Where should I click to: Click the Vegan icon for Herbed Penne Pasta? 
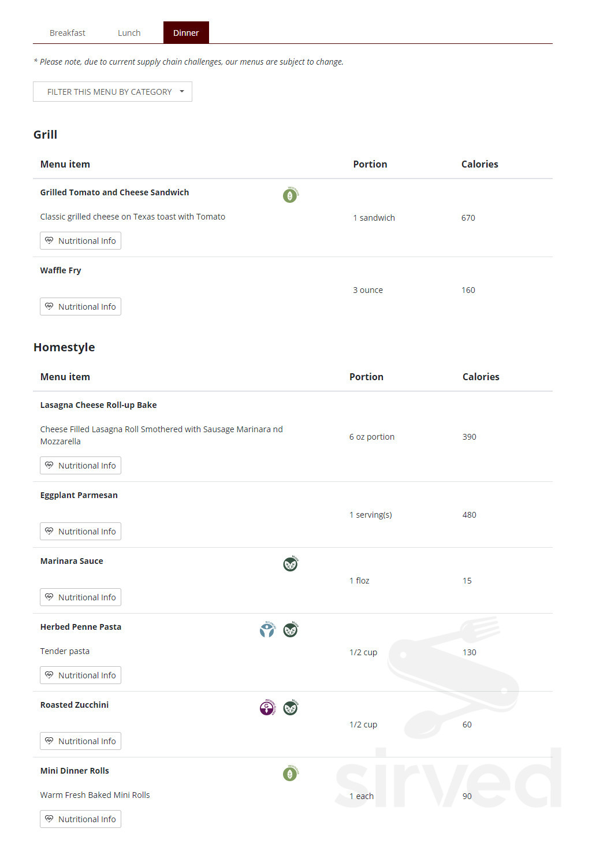(290, 630)
